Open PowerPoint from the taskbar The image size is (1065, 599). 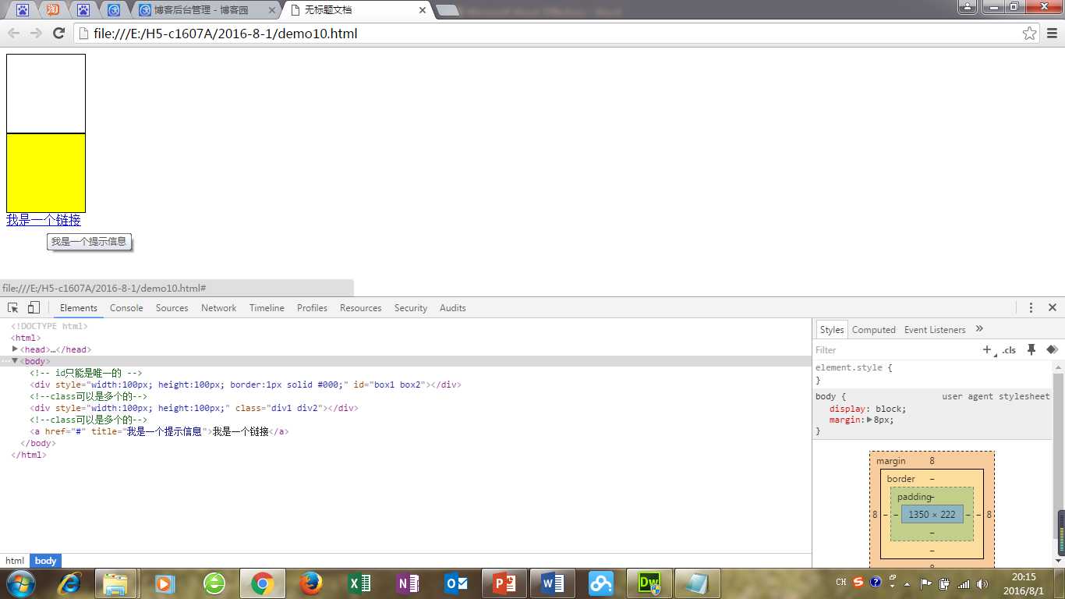coord(504,583)
